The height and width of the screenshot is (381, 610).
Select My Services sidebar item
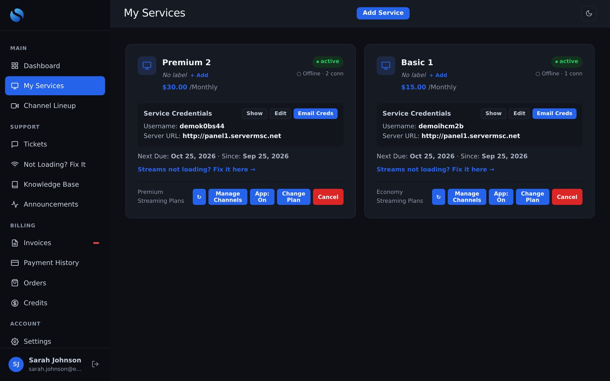pos(55,86)
